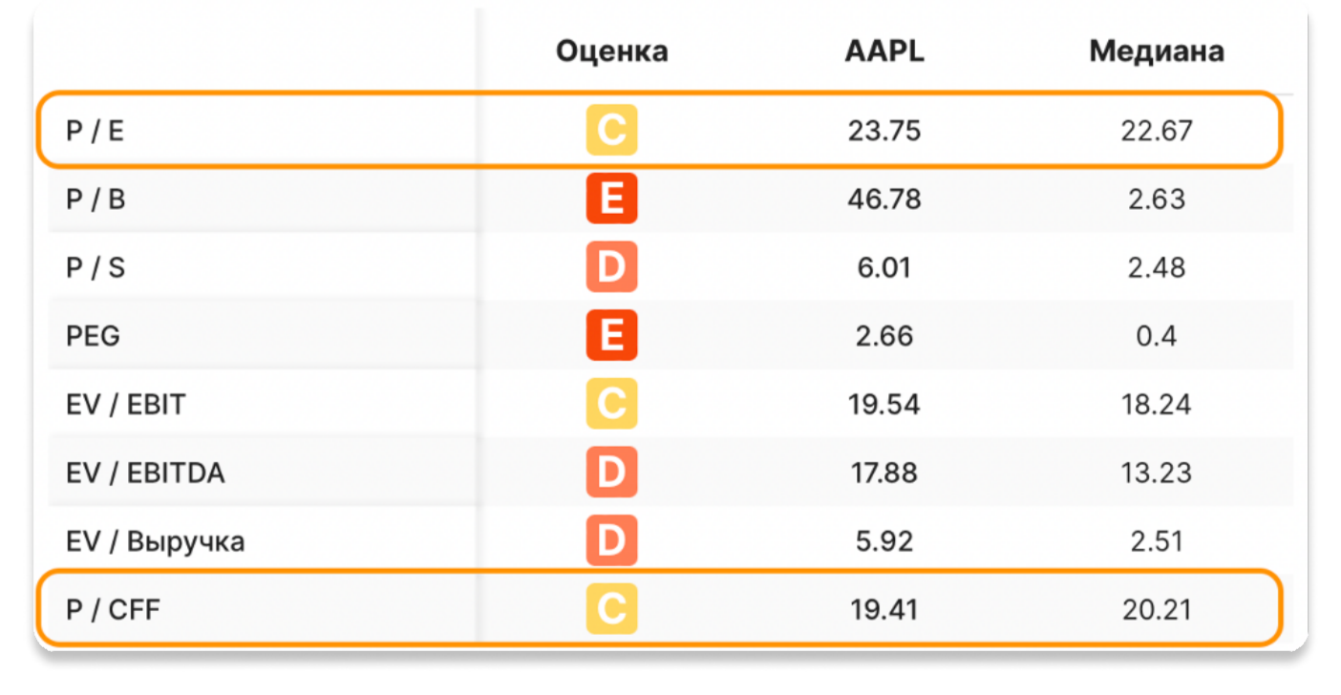Select the EV / EBITDA metric label
Viewport: 1341px width, 695px height.
145,474
